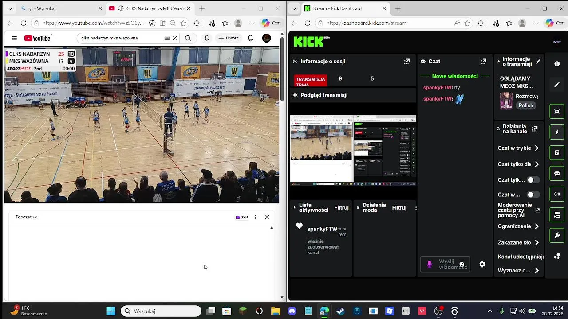Click the pencil icon in Kick right sidebar
Image resolution: width=568 pixels, height=319 pixels.
click(557, 84)
